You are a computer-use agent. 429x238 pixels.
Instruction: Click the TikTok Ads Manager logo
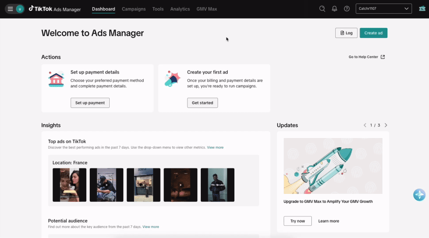(x=55, y=9)
